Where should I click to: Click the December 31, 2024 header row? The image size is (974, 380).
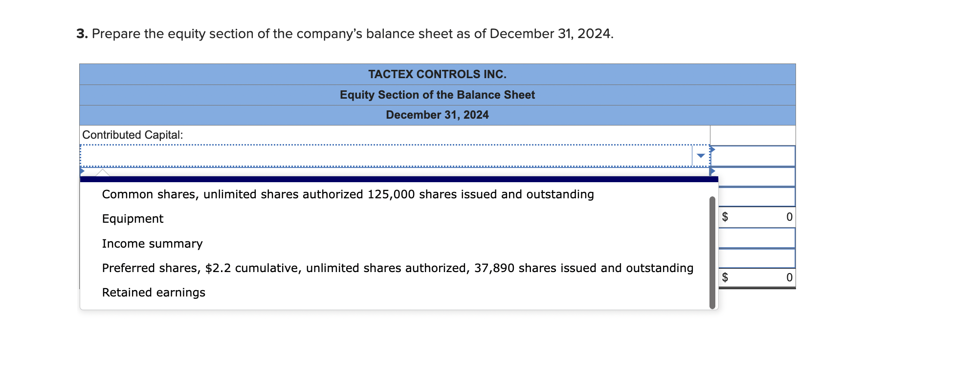coord(438,115)
